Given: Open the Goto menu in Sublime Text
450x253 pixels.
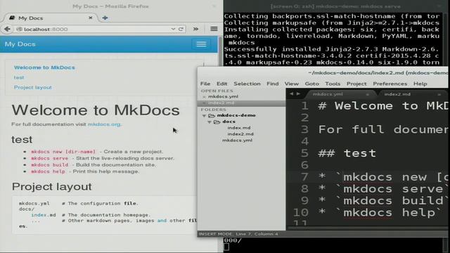Looking at the screenshot, I should [x=312, y=84].
